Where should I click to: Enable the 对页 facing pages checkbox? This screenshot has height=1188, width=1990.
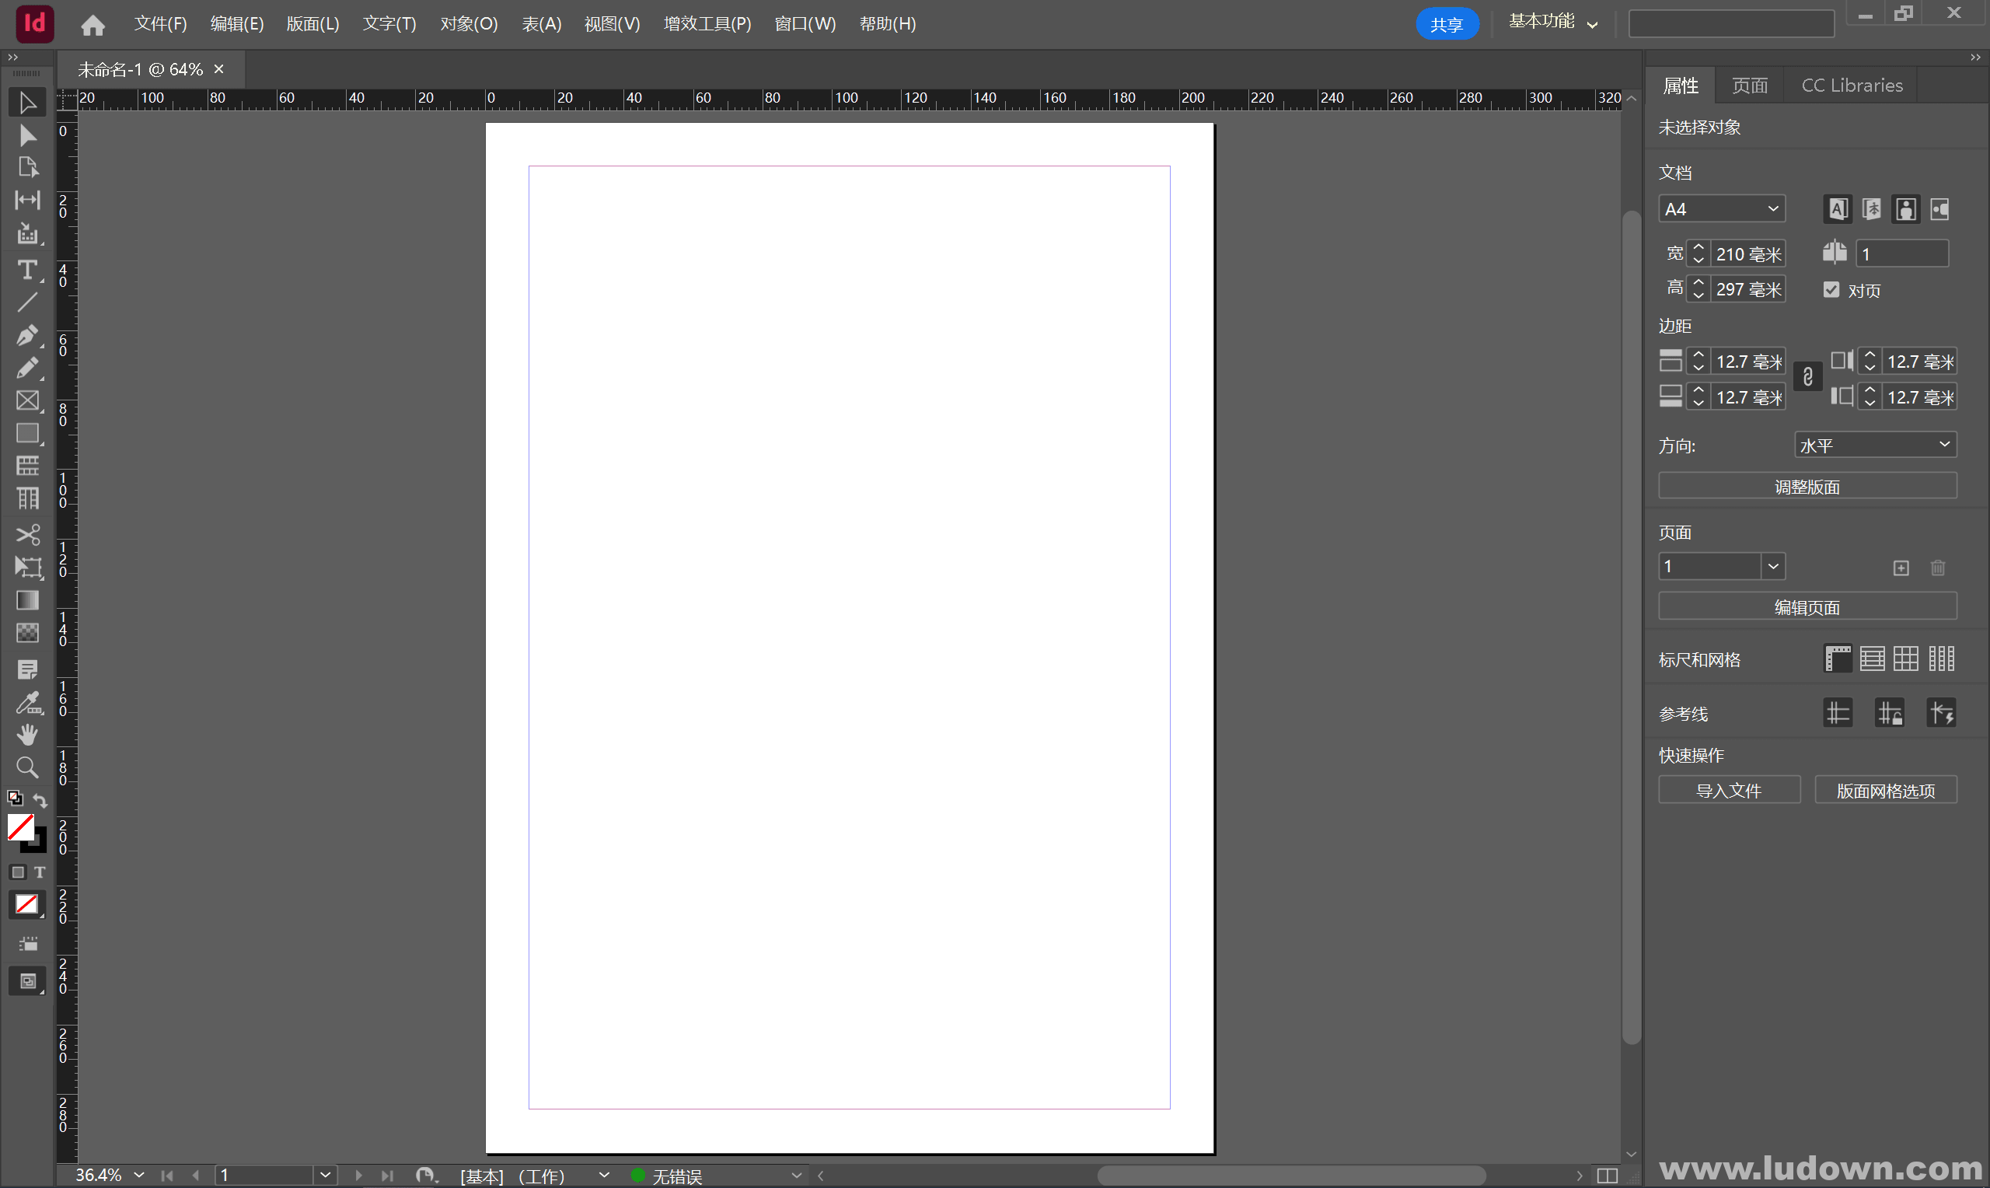(x=1831, y=290)
